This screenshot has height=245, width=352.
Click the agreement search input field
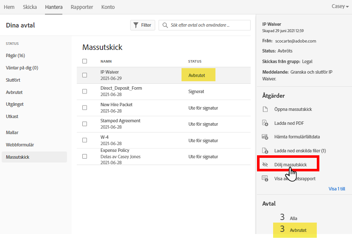[208, 25]
